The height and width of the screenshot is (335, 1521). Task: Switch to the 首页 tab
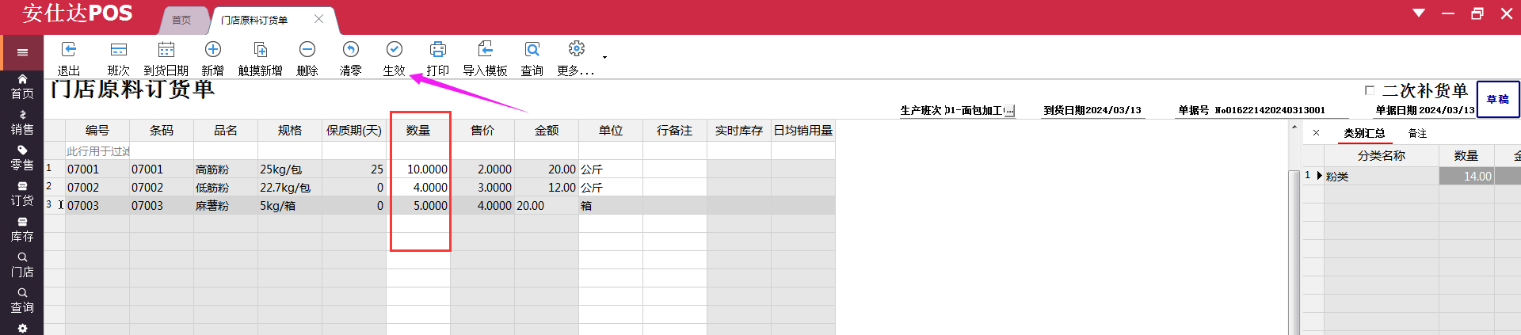click(x=181, y=20)
